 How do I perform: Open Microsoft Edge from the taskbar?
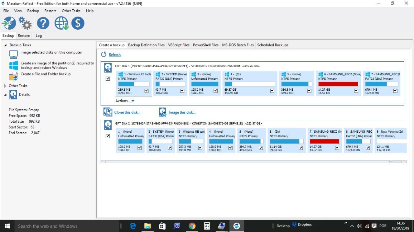[x=133, y=226]
